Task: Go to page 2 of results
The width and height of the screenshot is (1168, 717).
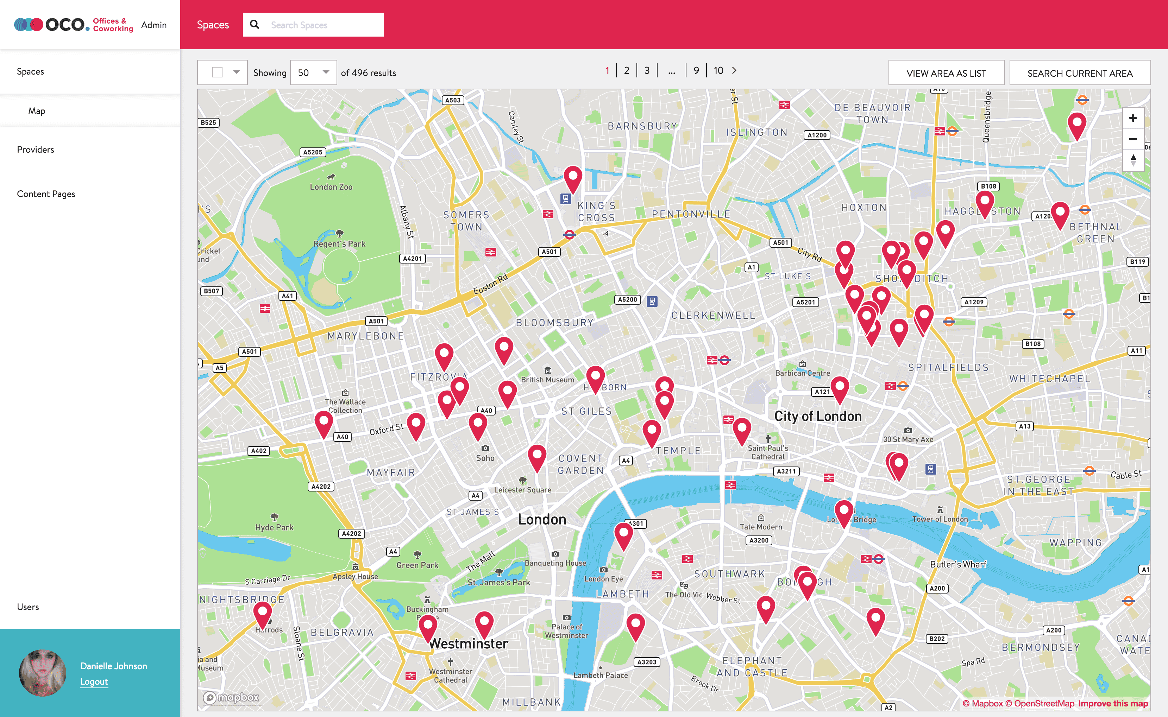Action: 626,71
